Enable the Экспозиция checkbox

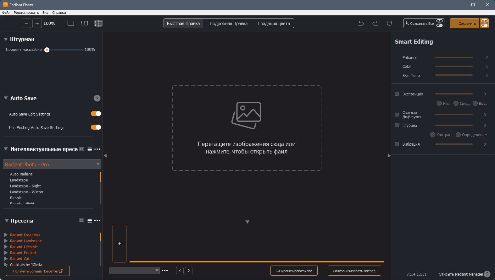397,94
